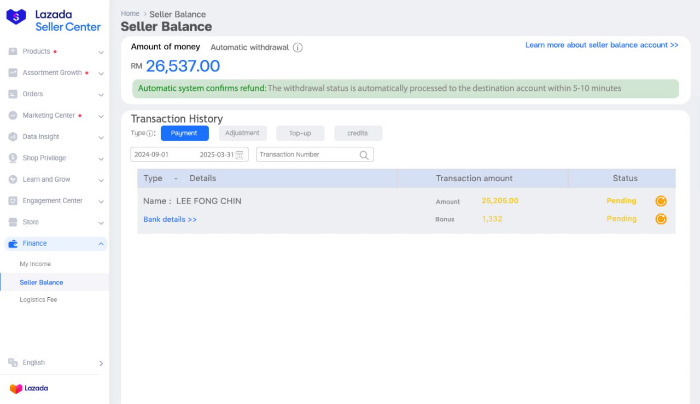Screen dimensions: 700x404
Task: Click the Transaction Number search field
Action: coord(306,155)
